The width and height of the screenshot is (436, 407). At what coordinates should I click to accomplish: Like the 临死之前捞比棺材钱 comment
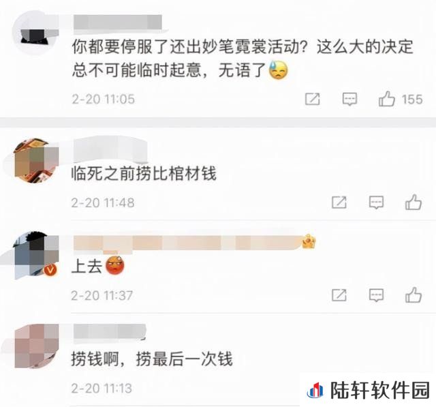tap(414, 202)
